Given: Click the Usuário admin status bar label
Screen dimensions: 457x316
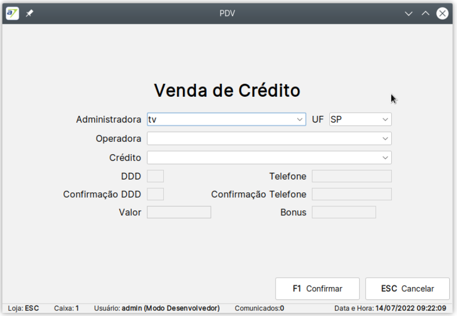Looking at the screenshot, I should click(157, 308).
